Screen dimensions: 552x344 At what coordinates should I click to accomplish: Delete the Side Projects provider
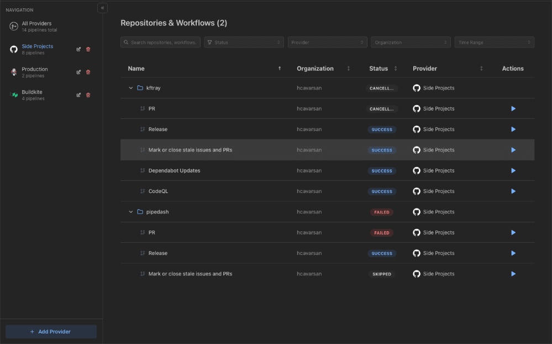[x=88, y=49]
